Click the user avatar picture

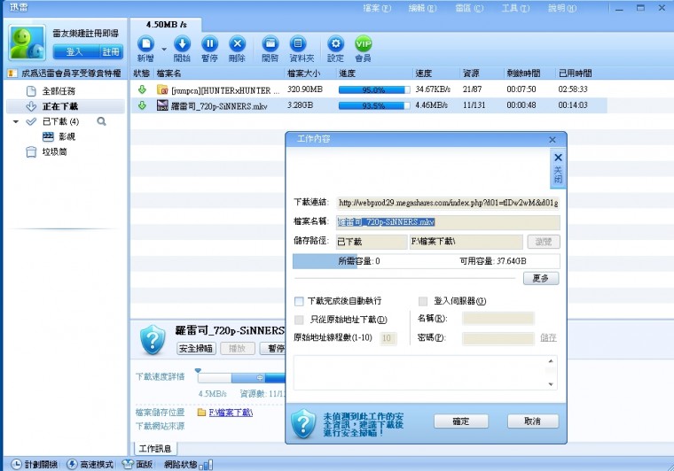(x=27, y=42)
